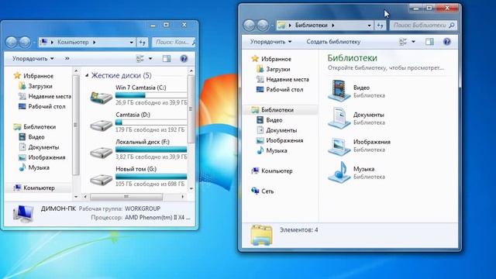Select Win 7 Camtasia (C:) drive icon
The image size is (496, 279).
[102, 97]
